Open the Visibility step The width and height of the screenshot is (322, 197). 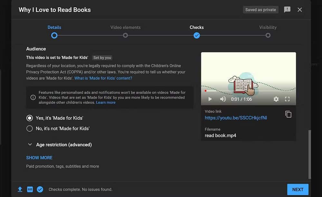[268, 35]
